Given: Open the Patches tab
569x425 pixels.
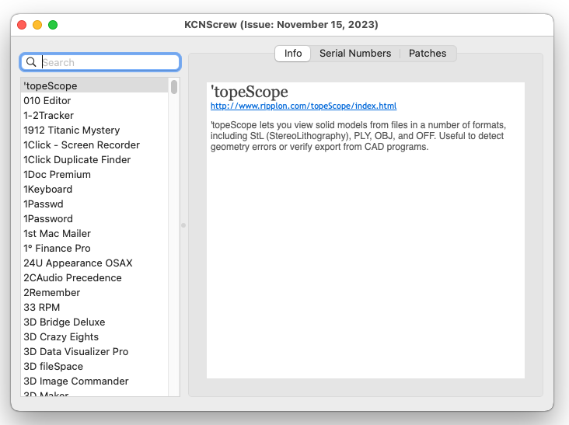Looking at the screenshot, I should (x=428, y=54).
